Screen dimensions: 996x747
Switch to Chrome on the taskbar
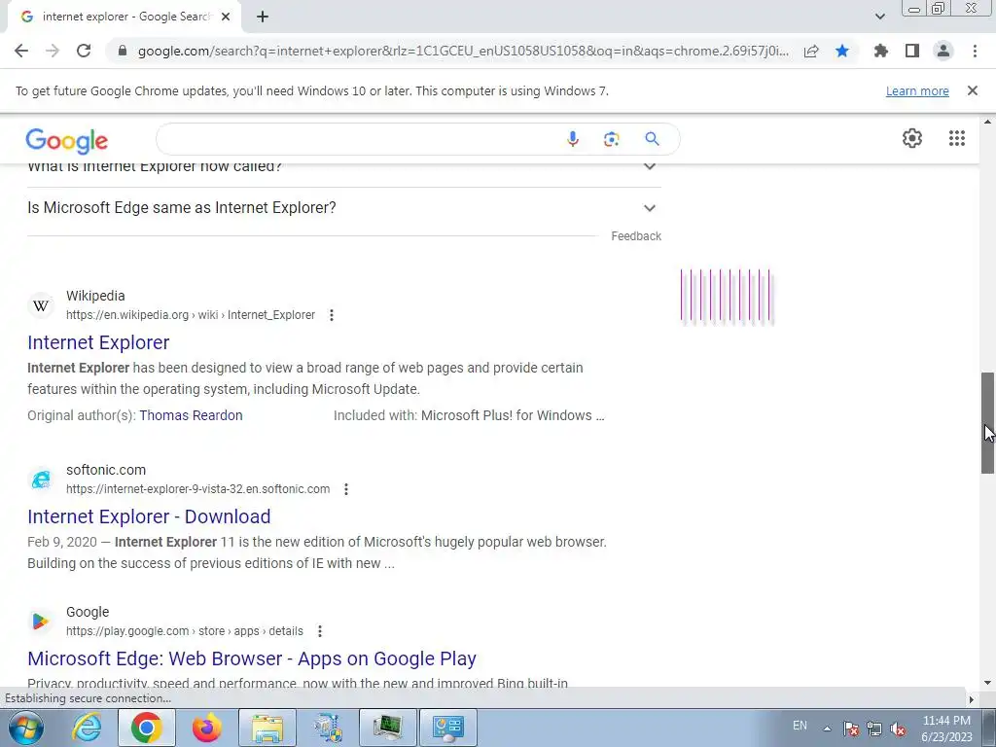[x=146, y=728]
